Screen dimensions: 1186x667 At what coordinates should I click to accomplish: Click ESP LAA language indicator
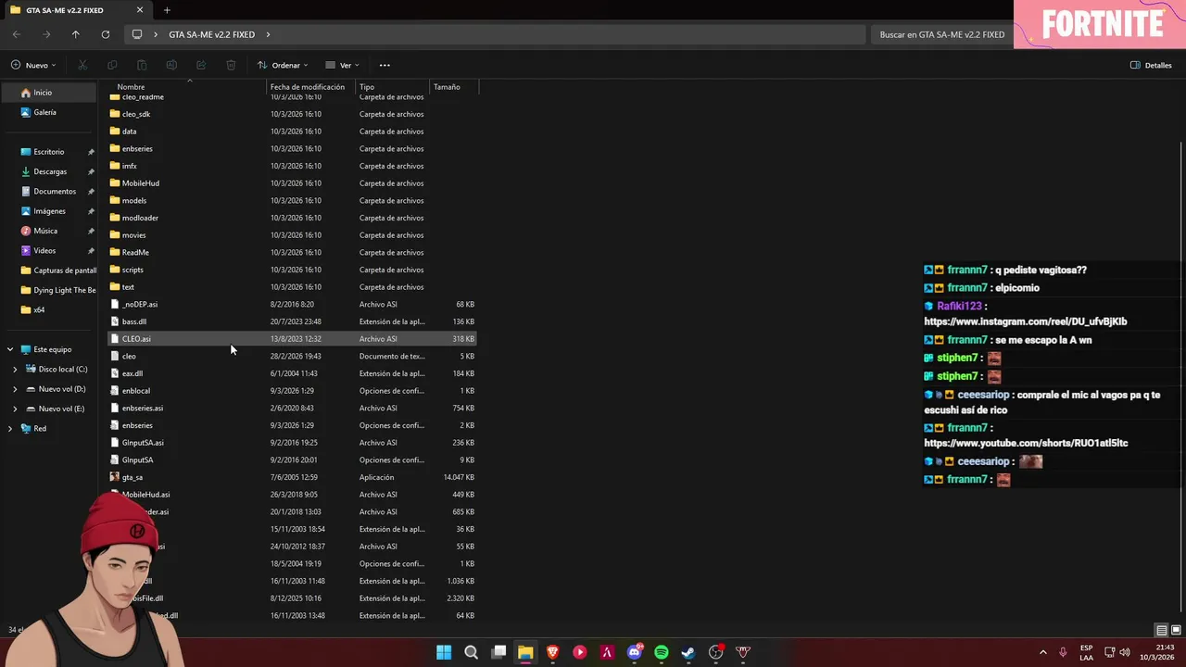tap(1086, 652)
